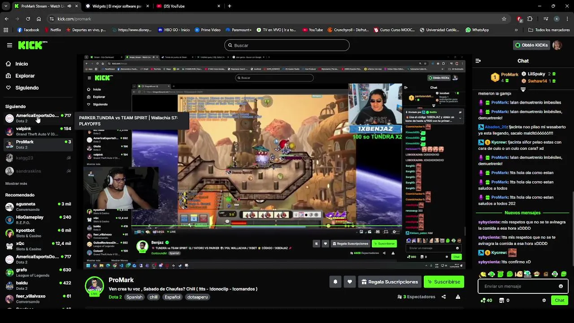The image size is (574, 323).
Task: Open offline channel sandraskins
Action: tap(38, 171)
